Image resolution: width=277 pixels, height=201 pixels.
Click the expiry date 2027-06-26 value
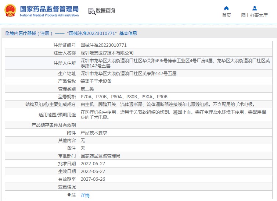[93, 179]
